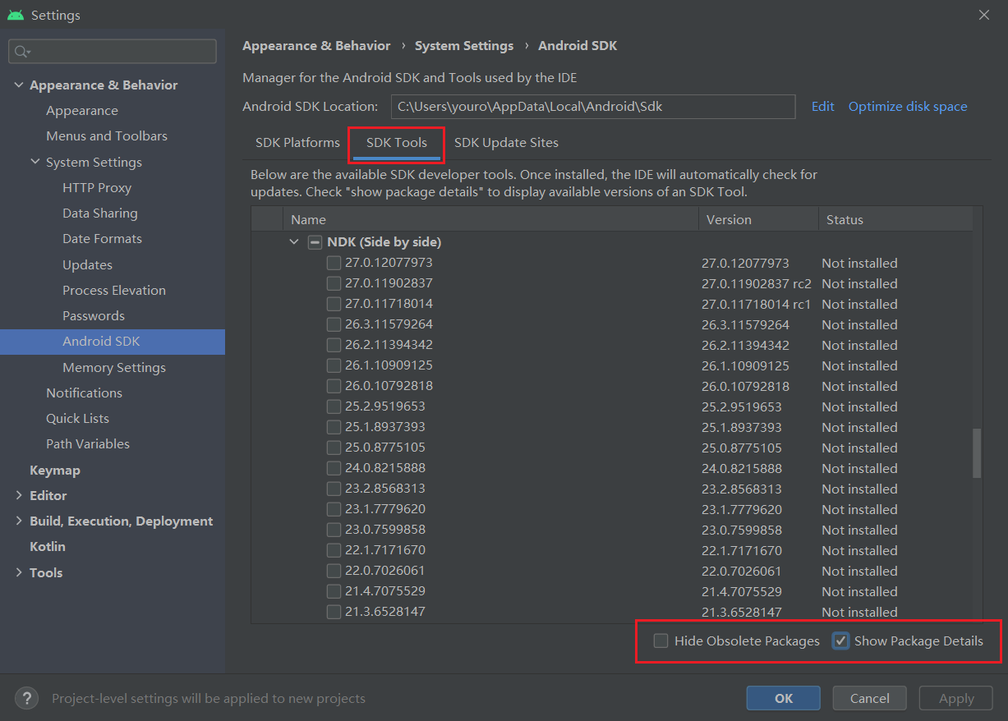Screen dimensions: 1008x721
Task: Click the search magnifier icon in settings
Action: click(x=21, y=52)
